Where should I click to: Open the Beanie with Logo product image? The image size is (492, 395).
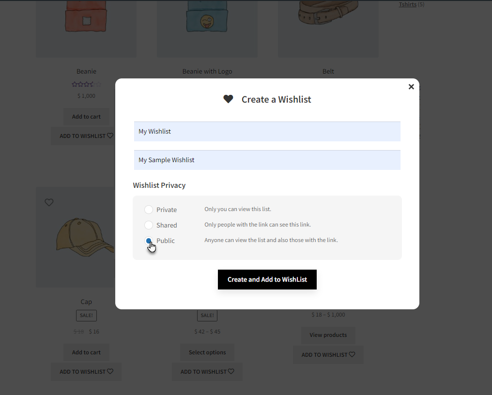click(x=207, y=28)
